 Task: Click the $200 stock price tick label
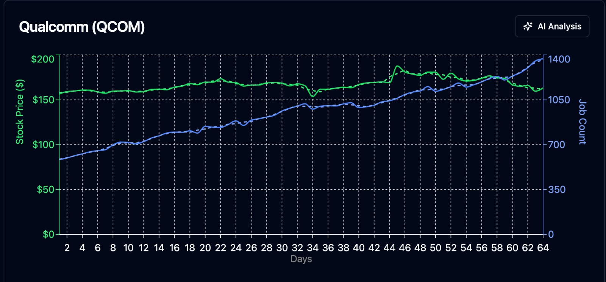pos(42,59)
